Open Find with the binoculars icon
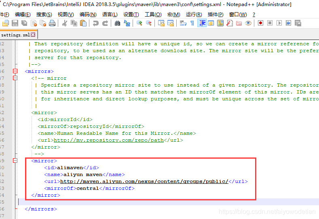319x219 pixels. [x=117, y=23]
